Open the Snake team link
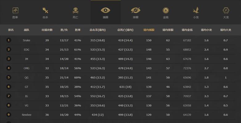This screenshot has width=241, height=123. coord(27,40)
